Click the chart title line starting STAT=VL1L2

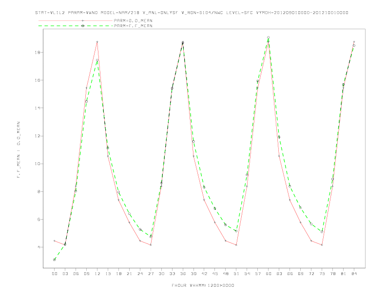click(192, 13)
